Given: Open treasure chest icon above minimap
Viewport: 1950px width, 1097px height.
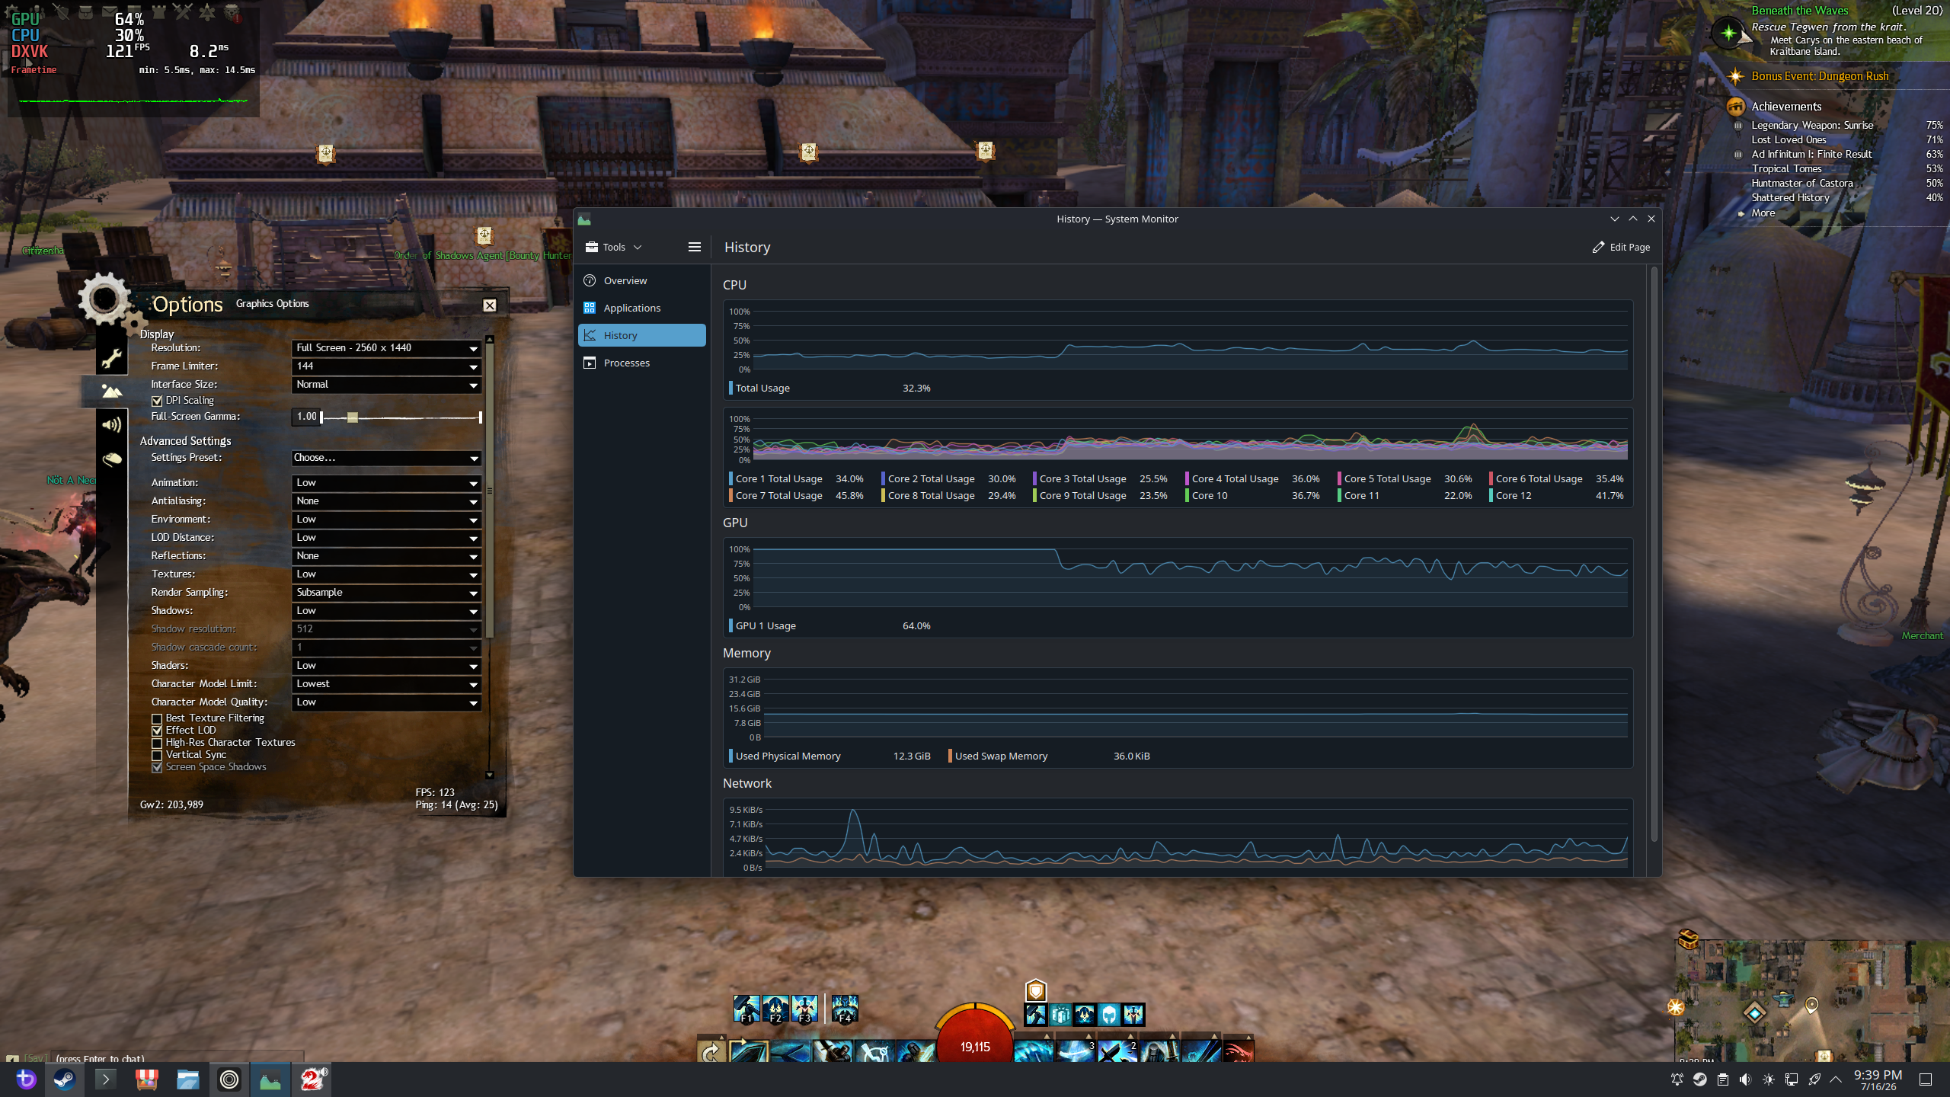Looking at the screenshot, I should tap(1689, 939).
